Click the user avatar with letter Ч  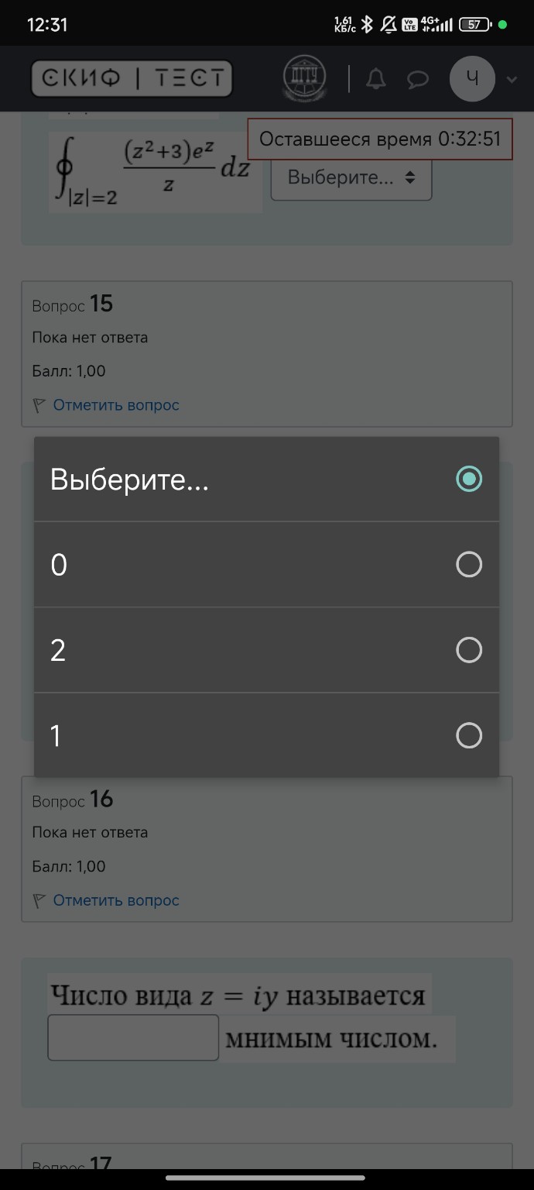tap(472, 78)
